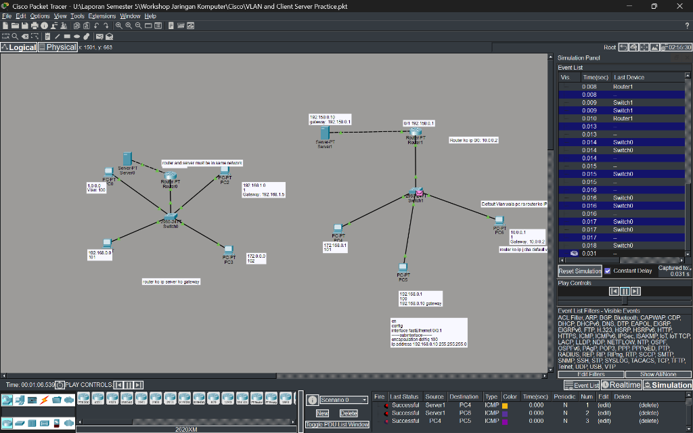Click the Edit Filters button

tap(591, 374)
